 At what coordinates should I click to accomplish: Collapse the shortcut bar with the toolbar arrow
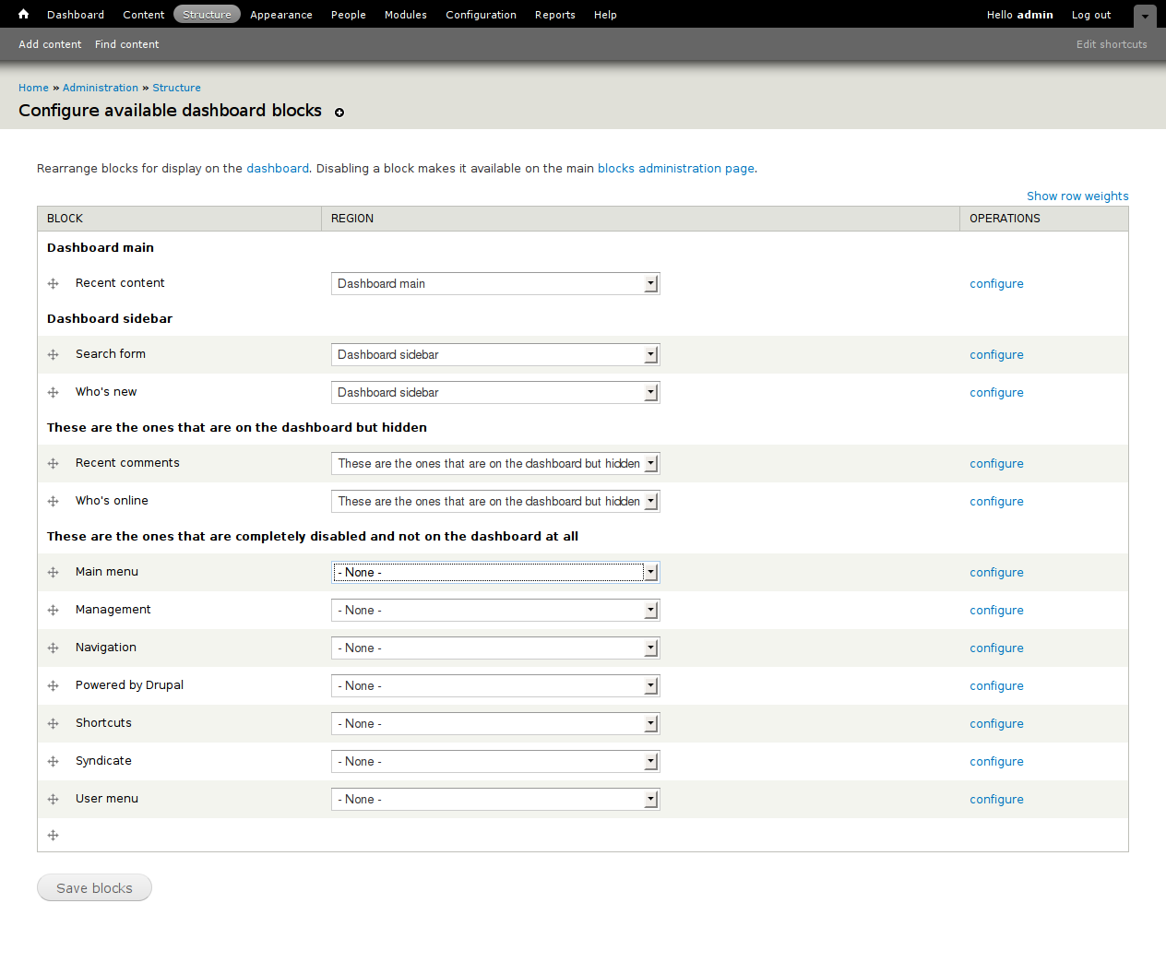coord(1145,16)
